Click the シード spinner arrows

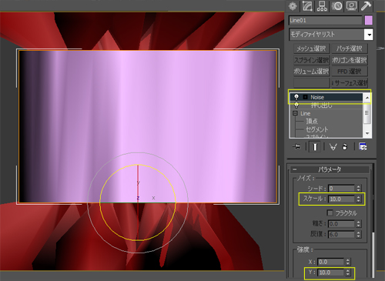[x=358, y=189]
